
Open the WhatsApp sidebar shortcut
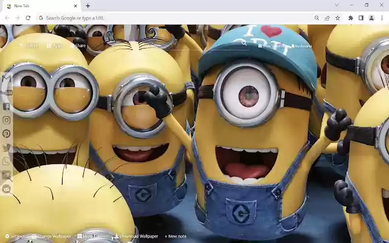[x=7, y=161]
